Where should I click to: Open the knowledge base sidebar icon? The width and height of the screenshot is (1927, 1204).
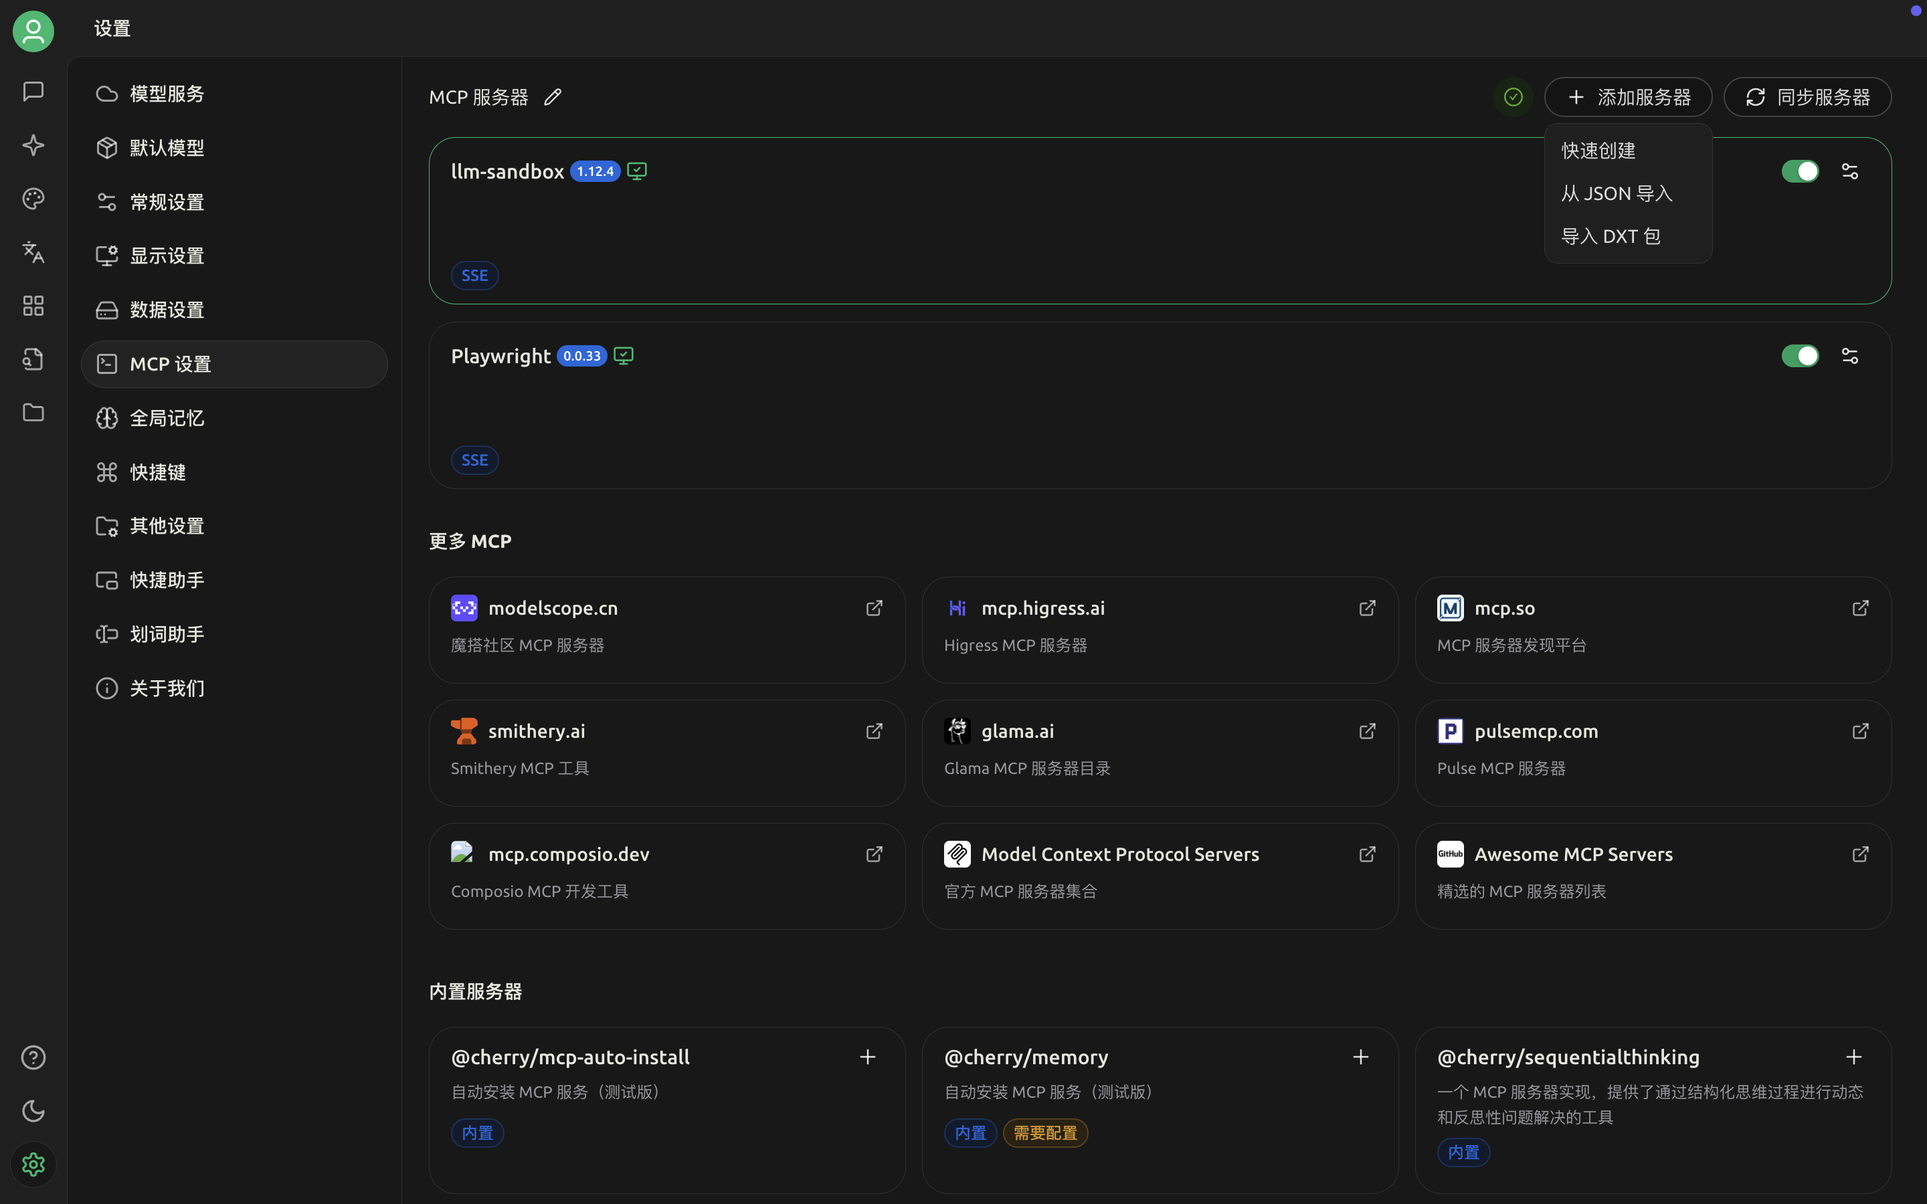coord(33,359)
